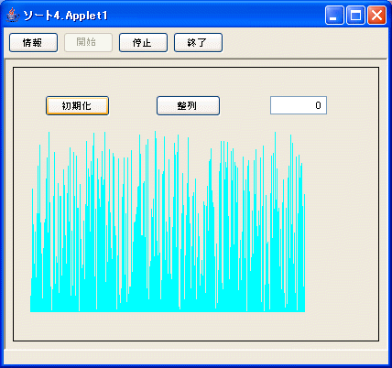Screen dimensions: 392x368
Task: Start sorting with the 整列 button
Action: click(188, 105)
